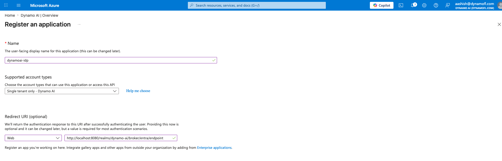
Task: Click the breadcrumb chevron separator after Home
Action: pos(18,15)
